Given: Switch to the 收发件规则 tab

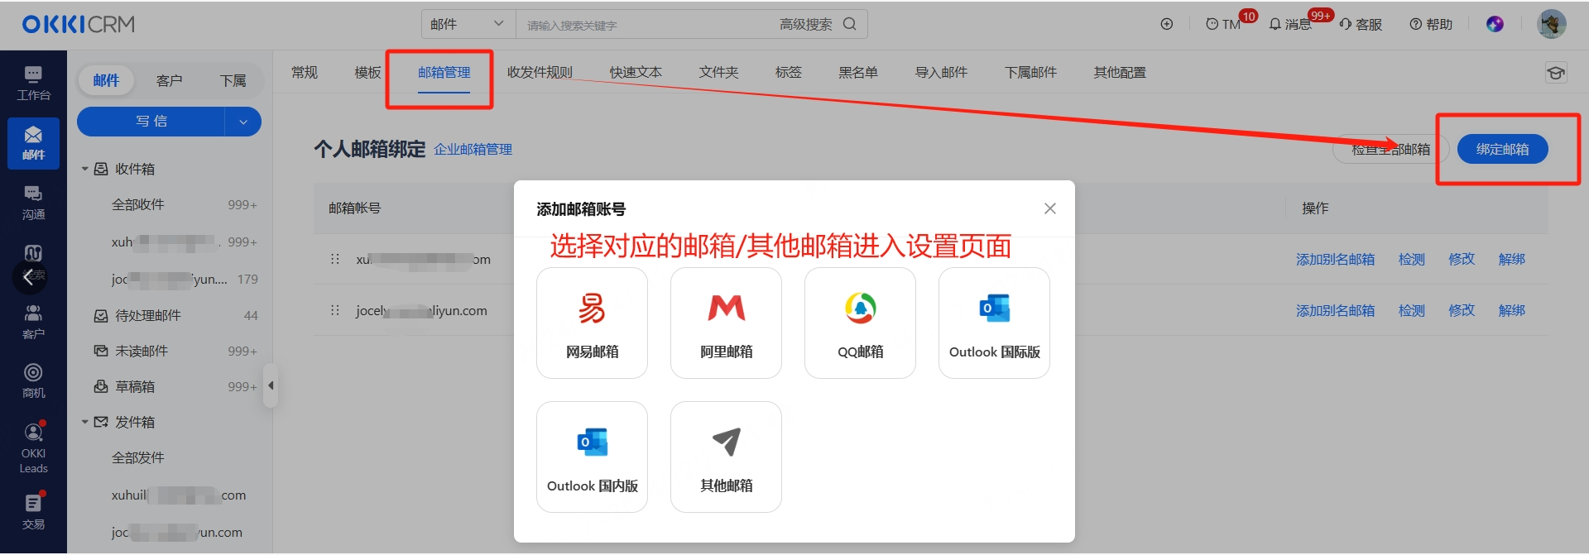Looking at the screenshot, I should (x=540, y=73).
